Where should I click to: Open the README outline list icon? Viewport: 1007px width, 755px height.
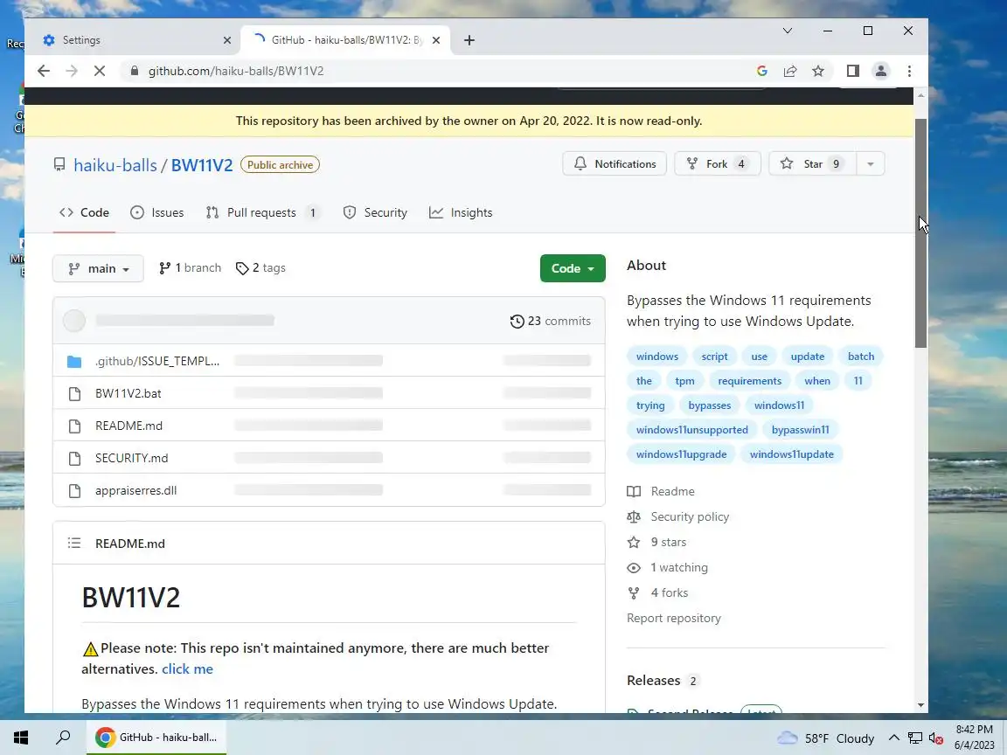(74, 544)
